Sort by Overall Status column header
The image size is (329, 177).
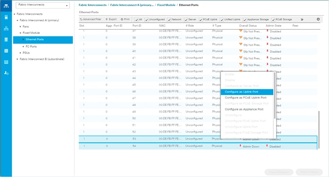click(x=248, y=26)
